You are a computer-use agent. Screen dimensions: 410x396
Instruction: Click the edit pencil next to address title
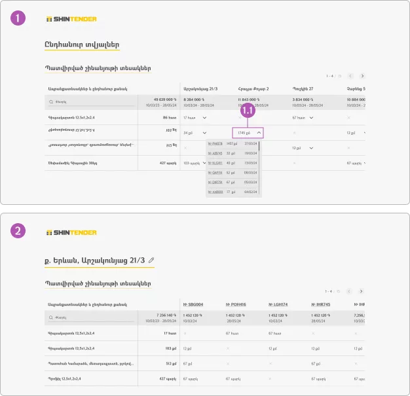[151, 260]
